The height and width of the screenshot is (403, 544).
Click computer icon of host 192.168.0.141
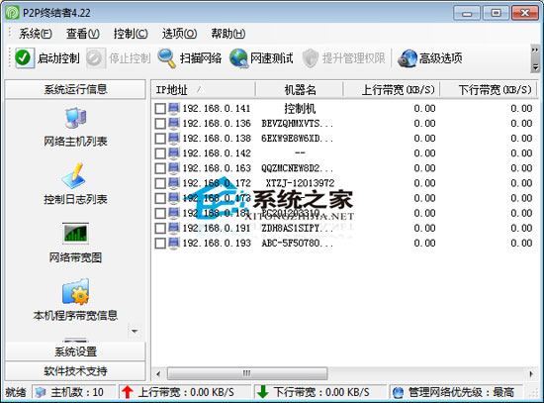[173, 108]
